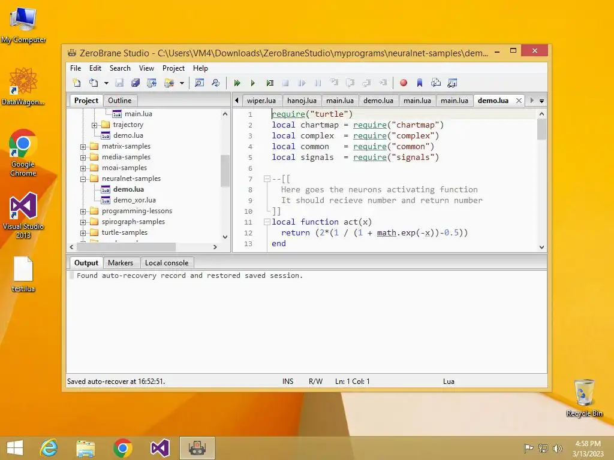Viewport: 614px width, 460px height.
Task: Expand the trajectory folder
Action: (x=94, y=125)
